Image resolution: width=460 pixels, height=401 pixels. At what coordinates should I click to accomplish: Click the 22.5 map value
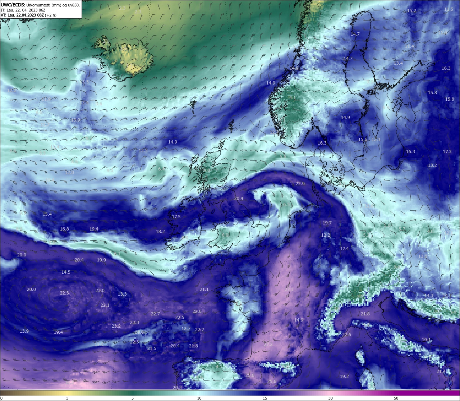180,317
